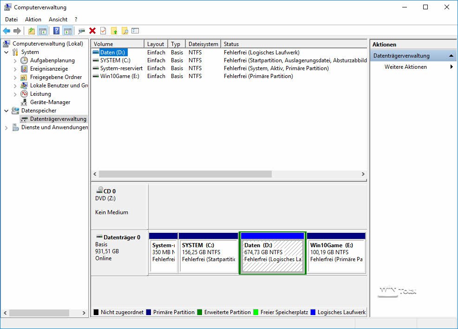458x329 pixels.
Task: Click the properties checkmark page icon
Action: click(x=103, y=31)
